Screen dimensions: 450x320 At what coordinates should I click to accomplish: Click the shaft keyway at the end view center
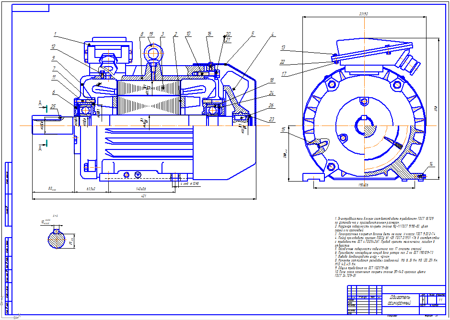point(364,117)
